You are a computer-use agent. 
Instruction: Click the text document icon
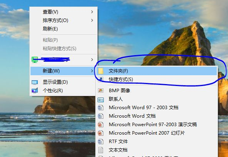(x=101, y=150)
